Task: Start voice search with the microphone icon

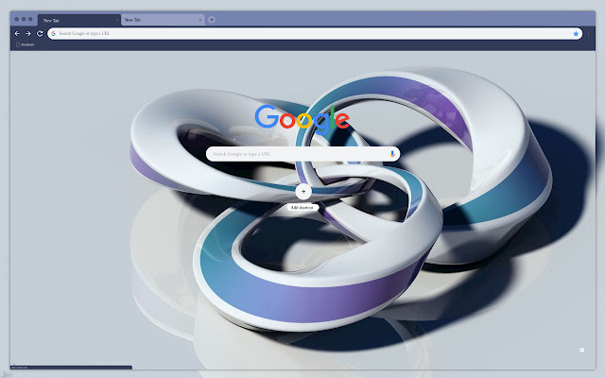Action: pos(392,154)
